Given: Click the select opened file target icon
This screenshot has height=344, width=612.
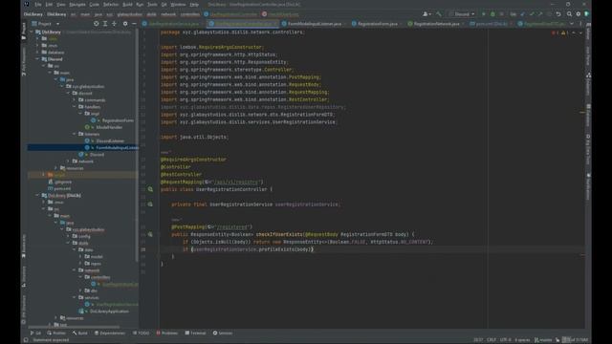Looking at the screenshot, I should [x=96, y=24].
